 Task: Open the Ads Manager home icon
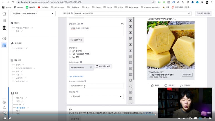(x=4, y=14)
